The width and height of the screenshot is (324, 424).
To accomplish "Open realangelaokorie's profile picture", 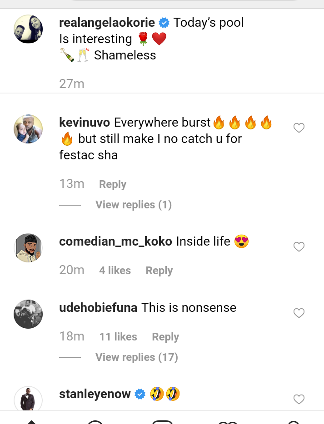I will click(29, 29).
